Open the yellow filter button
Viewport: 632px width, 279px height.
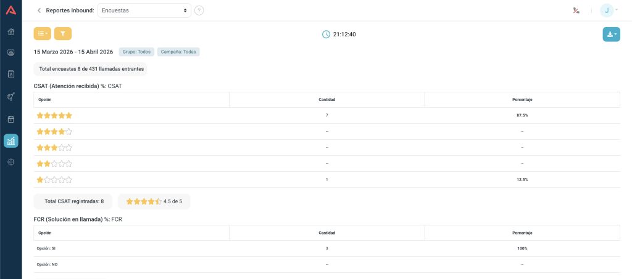pyautogui.click(x=63, y=34)
